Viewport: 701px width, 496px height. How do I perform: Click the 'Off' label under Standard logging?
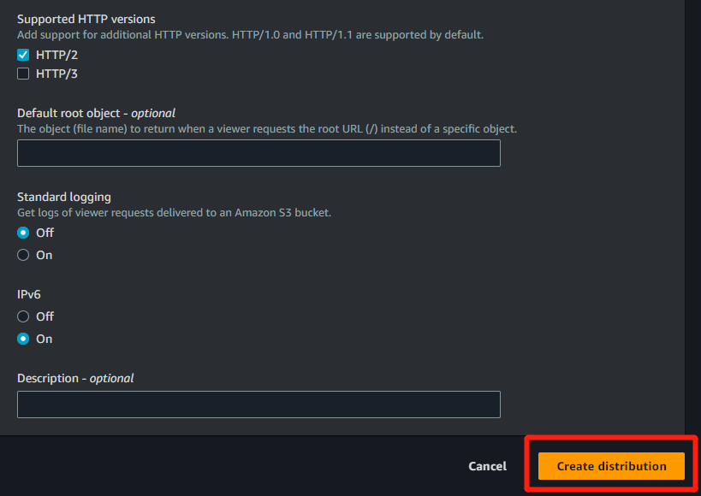pos(45,233)
